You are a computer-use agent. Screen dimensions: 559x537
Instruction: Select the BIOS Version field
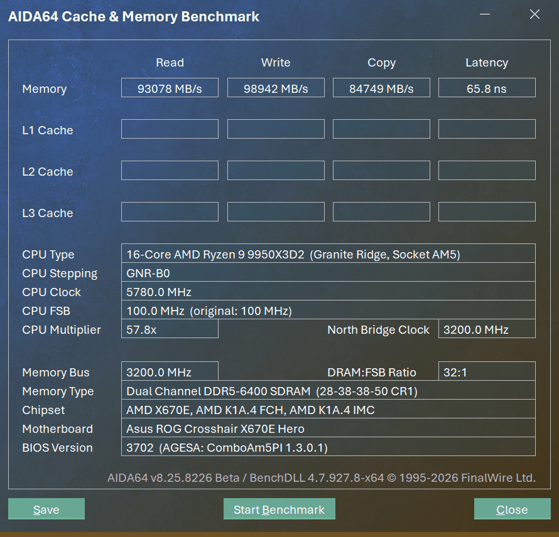[x=328, y=447]
